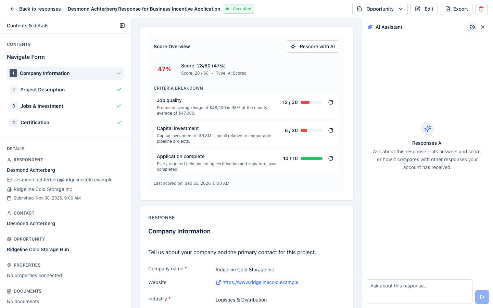Click the Accepted status badge

point(239,9)
